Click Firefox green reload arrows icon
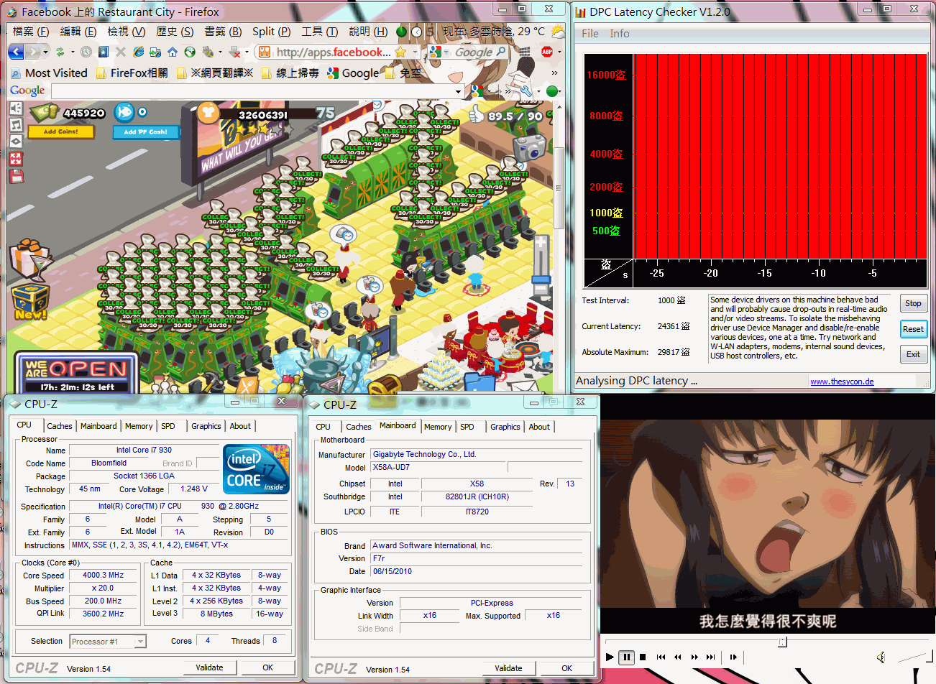The width and height of the screenshot is (936, 684). [60, 52]
